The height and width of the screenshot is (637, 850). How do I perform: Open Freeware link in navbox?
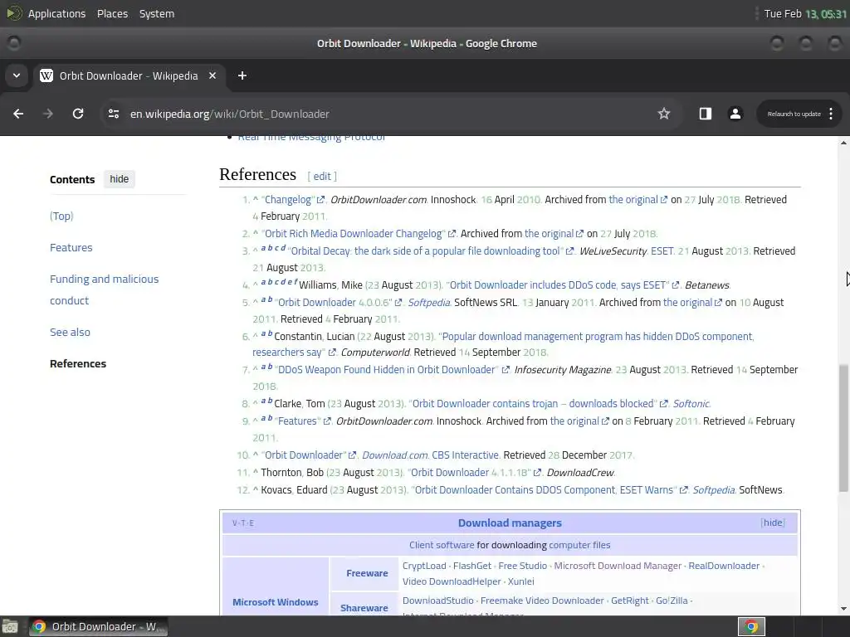pyautogui.click(x=367, y=574)
